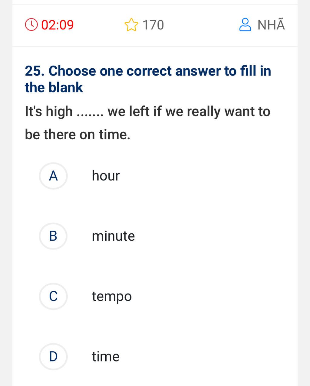310x386 pixels.
Task: Select answer option C circle
Action: click(x=53, y=296)
